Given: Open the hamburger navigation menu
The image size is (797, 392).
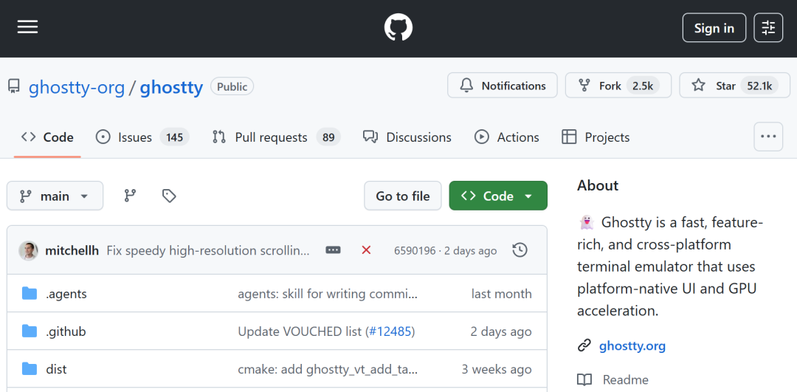Looking at the screenshot, I should point(27,27).
